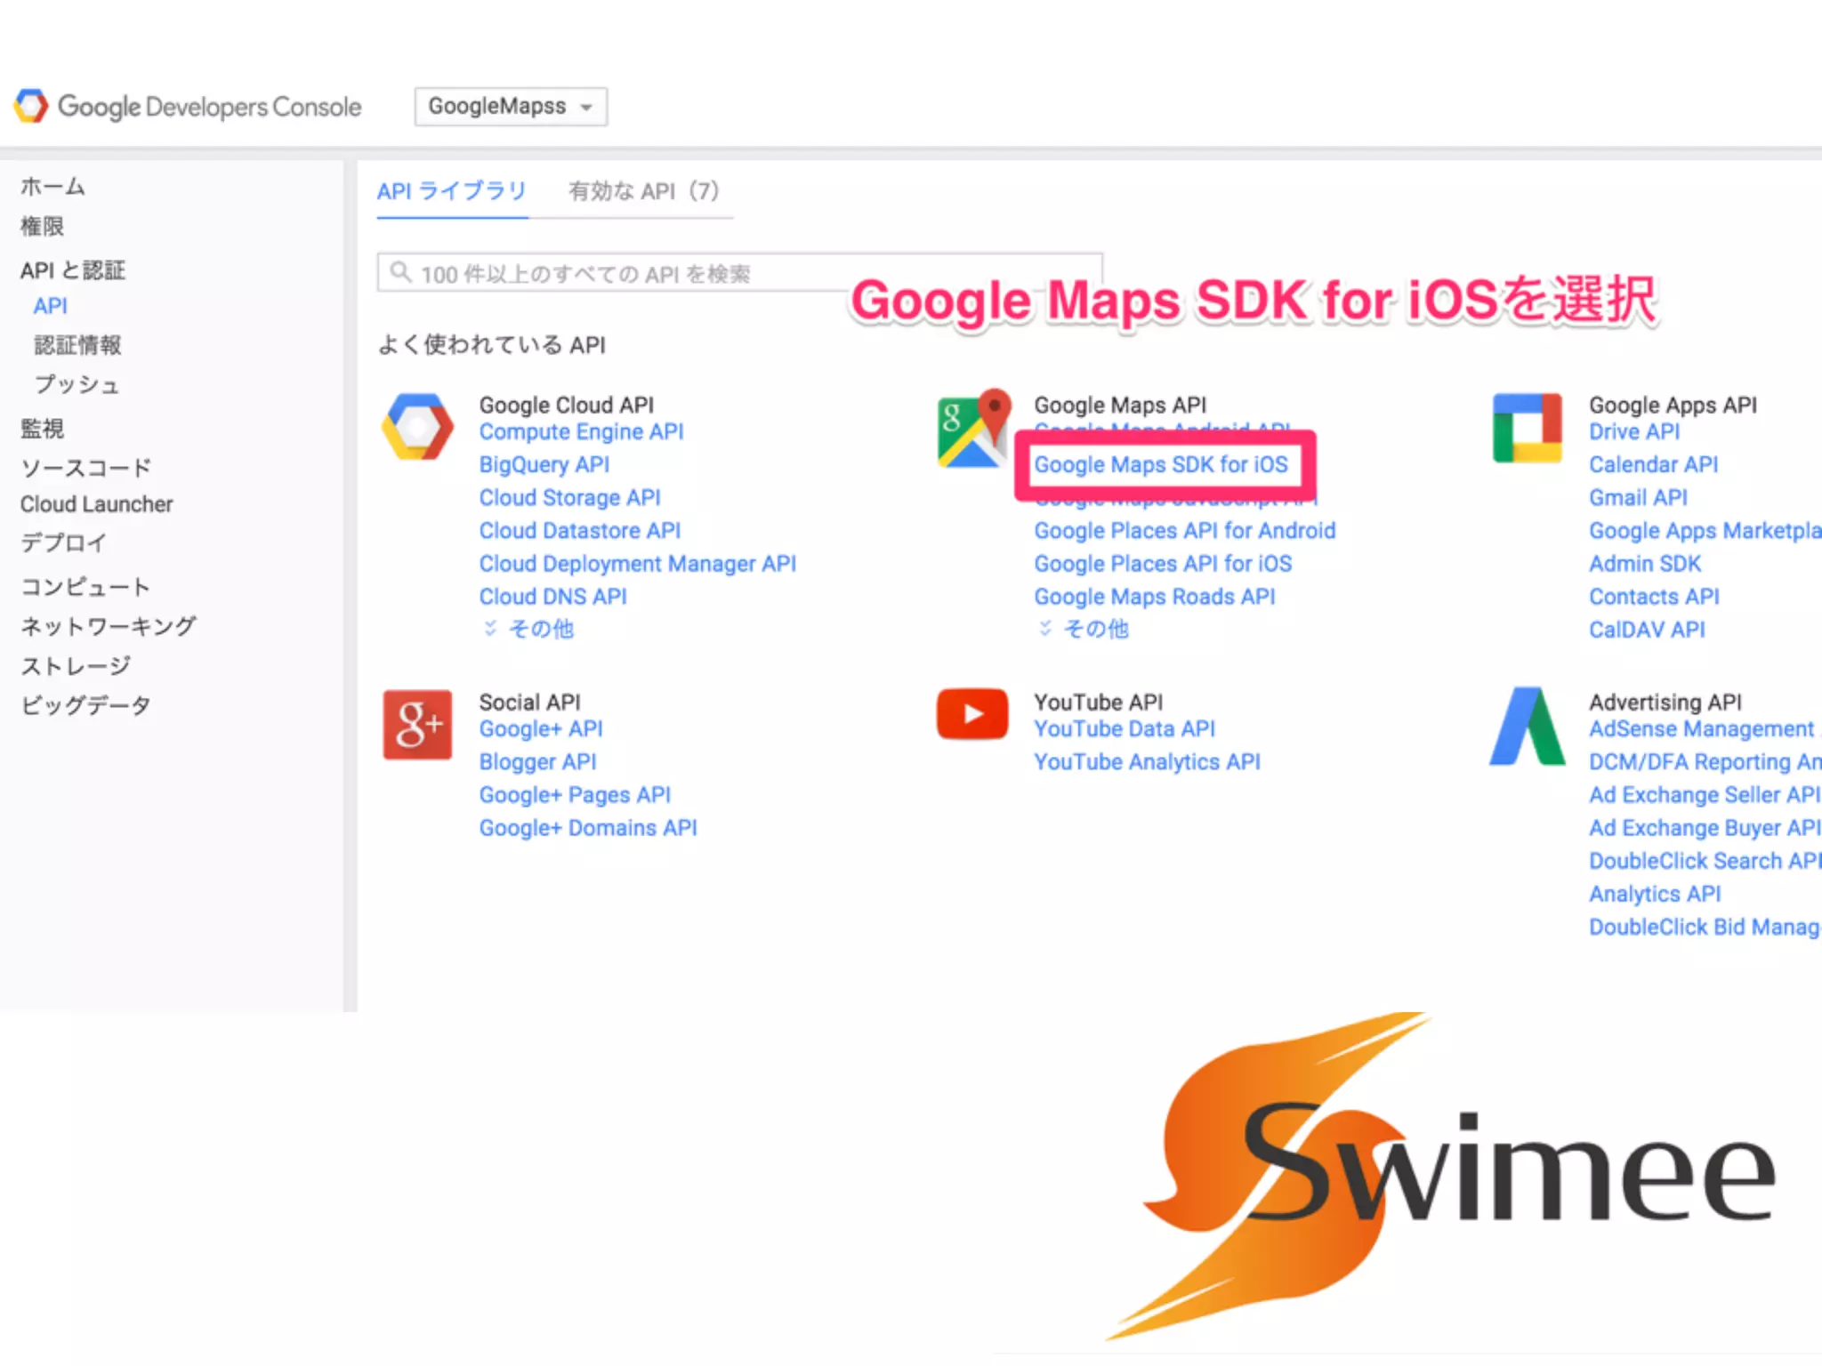Open the GoogleMapss project dropdown
Screen dimensions: 1822x1366
click(511, 107)
